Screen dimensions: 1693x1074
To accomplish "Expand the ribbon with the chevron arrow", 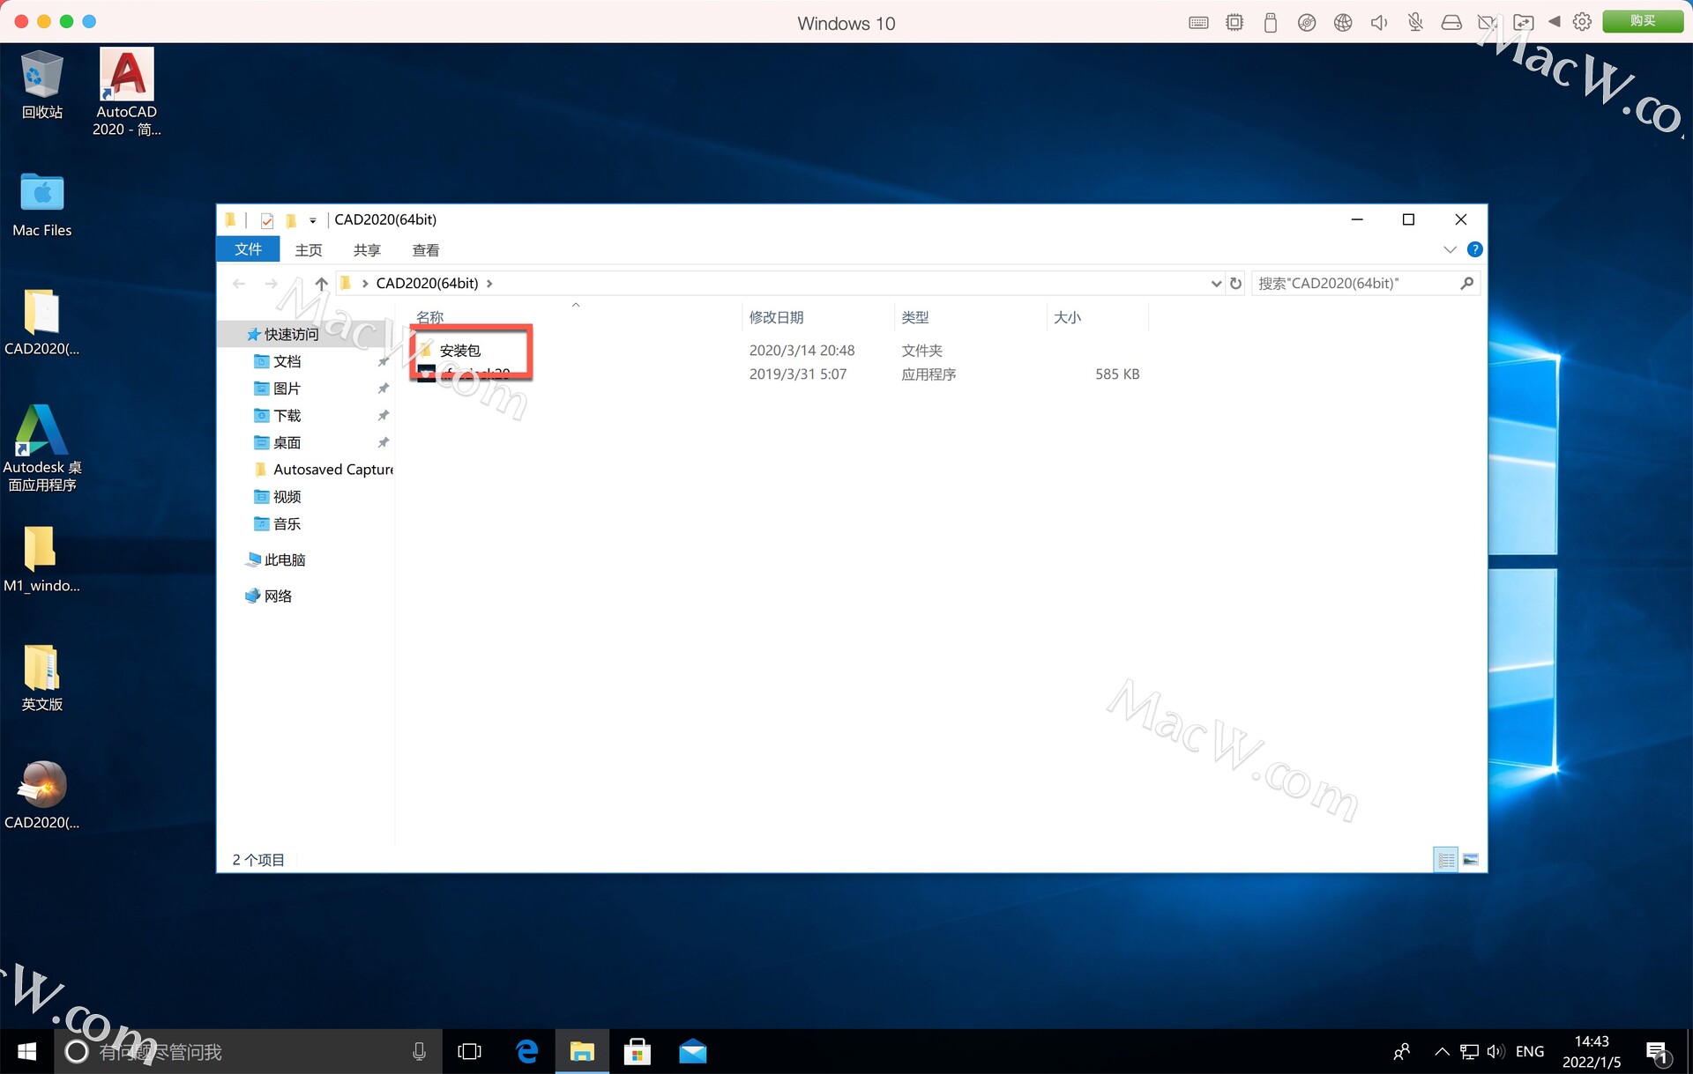I will pyautogui.click(x=1450, y=250).
